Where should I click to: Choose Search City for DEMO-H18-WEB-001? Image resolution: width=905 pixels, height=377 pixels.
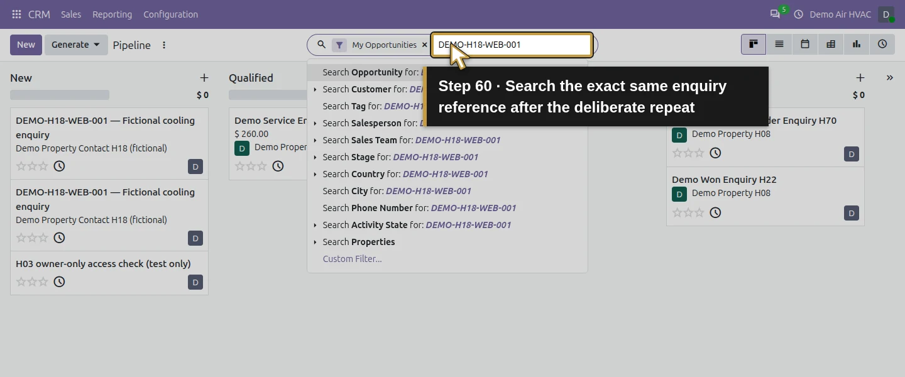tap(447, 191)
